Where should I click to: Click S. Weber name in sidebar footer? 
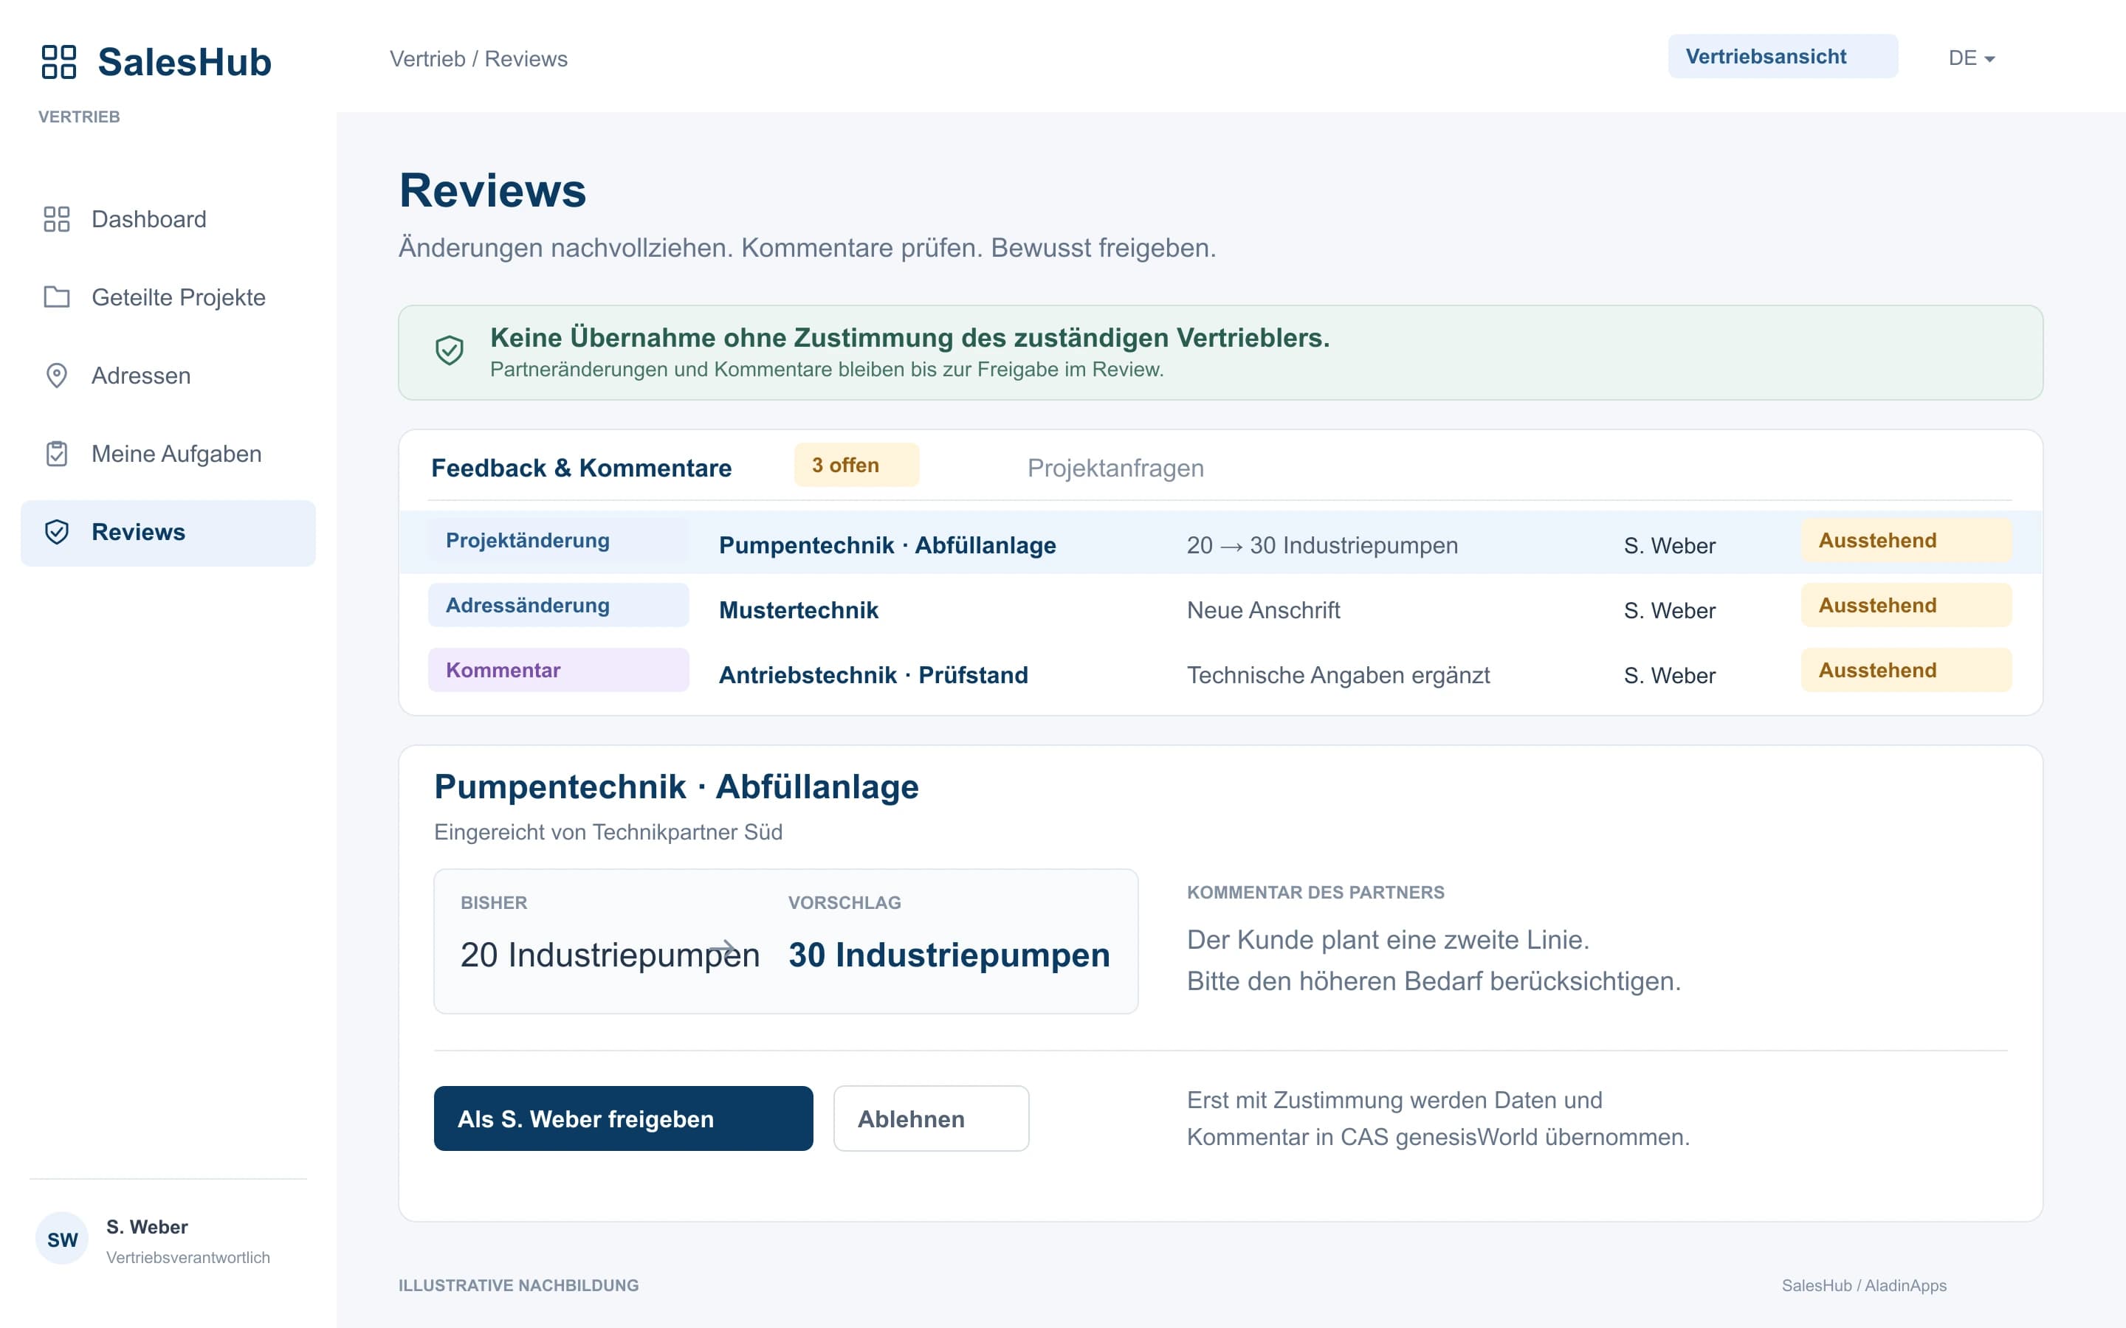(x=147, y=1227)
